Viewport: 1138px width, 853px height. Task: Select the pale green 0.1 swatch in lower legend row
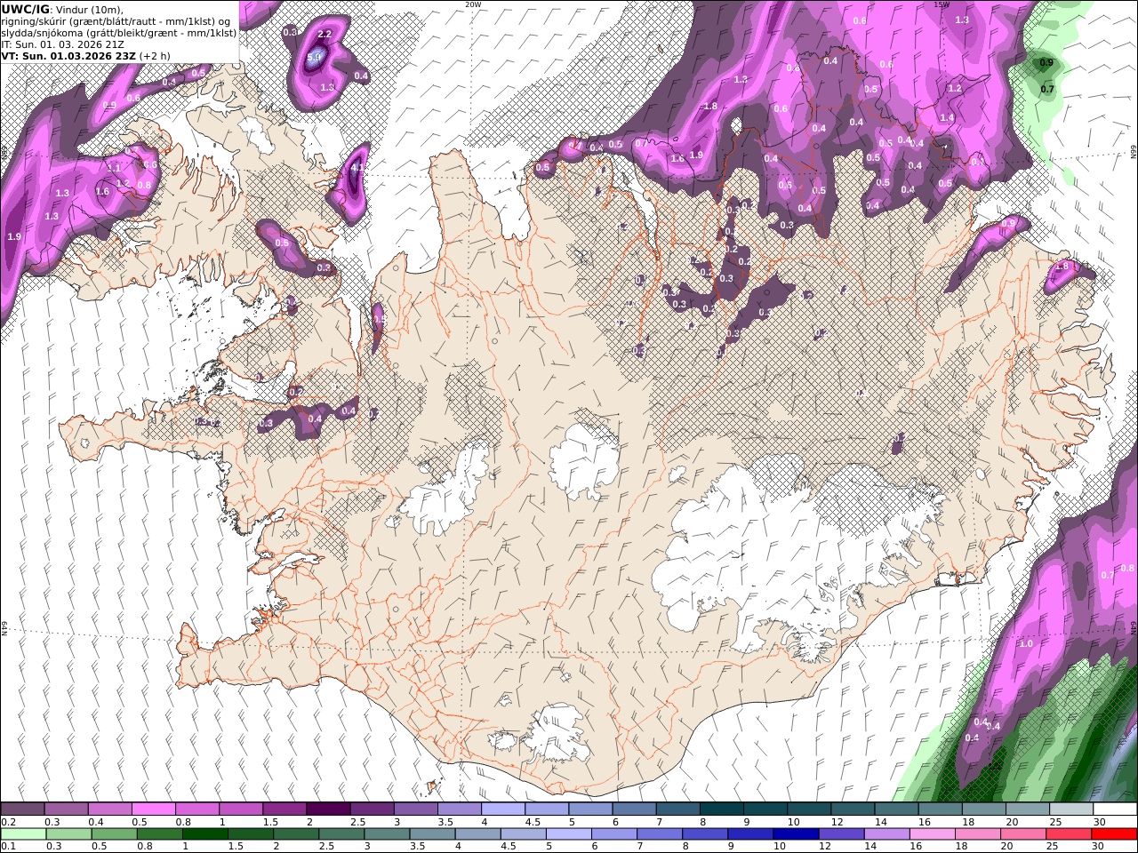[22, 834]
